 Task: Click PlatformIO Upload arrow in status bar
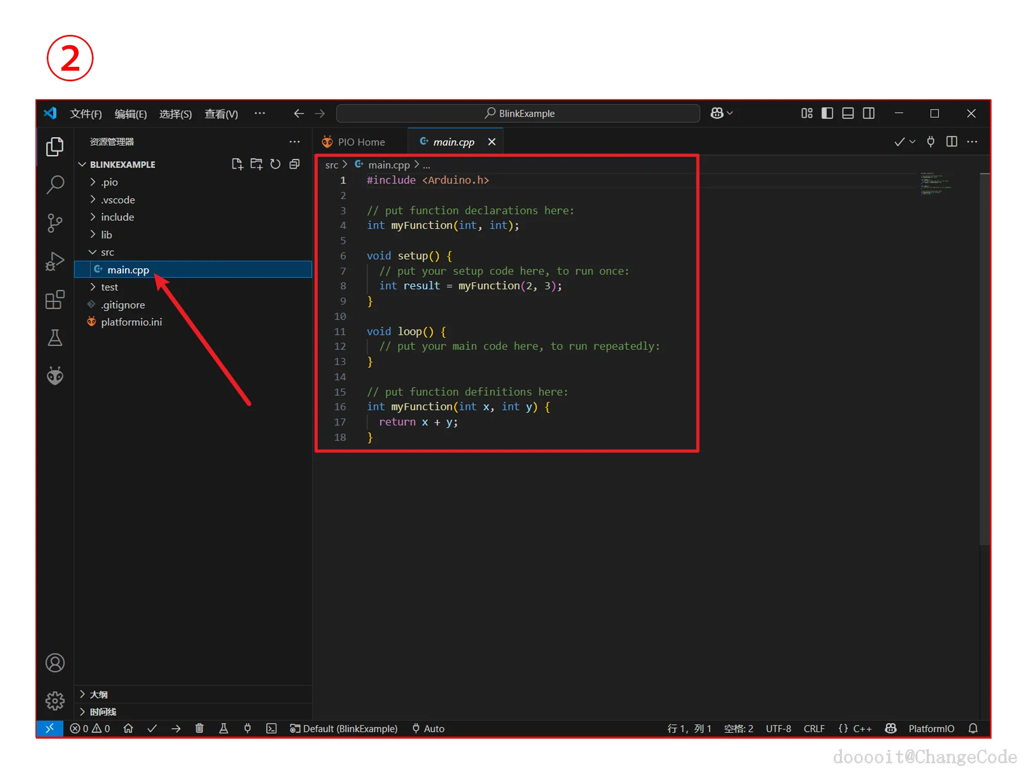click(x=176, y=728)
